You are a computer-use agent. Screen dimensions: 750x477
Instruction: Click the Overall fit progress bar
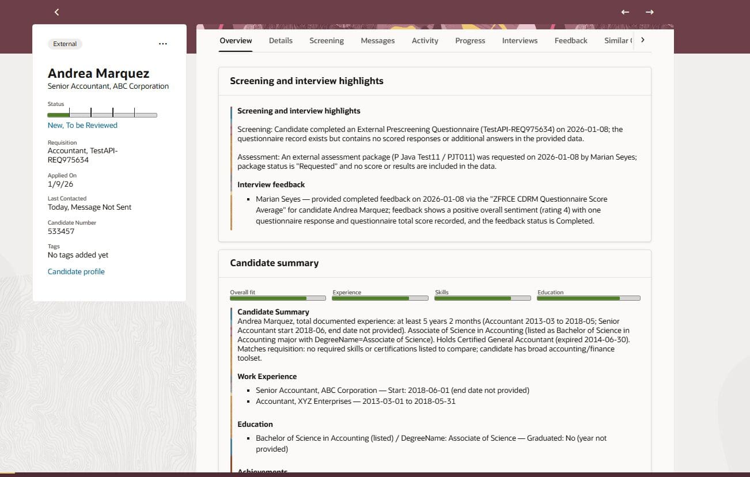(x=278, y=298)
